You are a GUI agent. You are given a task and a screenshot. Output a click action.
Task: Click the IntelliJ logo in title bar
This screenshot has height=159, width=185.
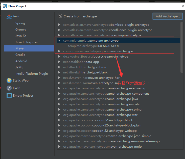[5, 6]
